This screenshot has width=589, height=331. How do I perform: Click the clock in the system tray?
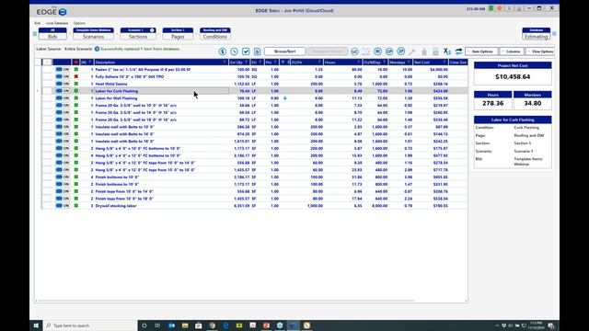coord(536,325)
